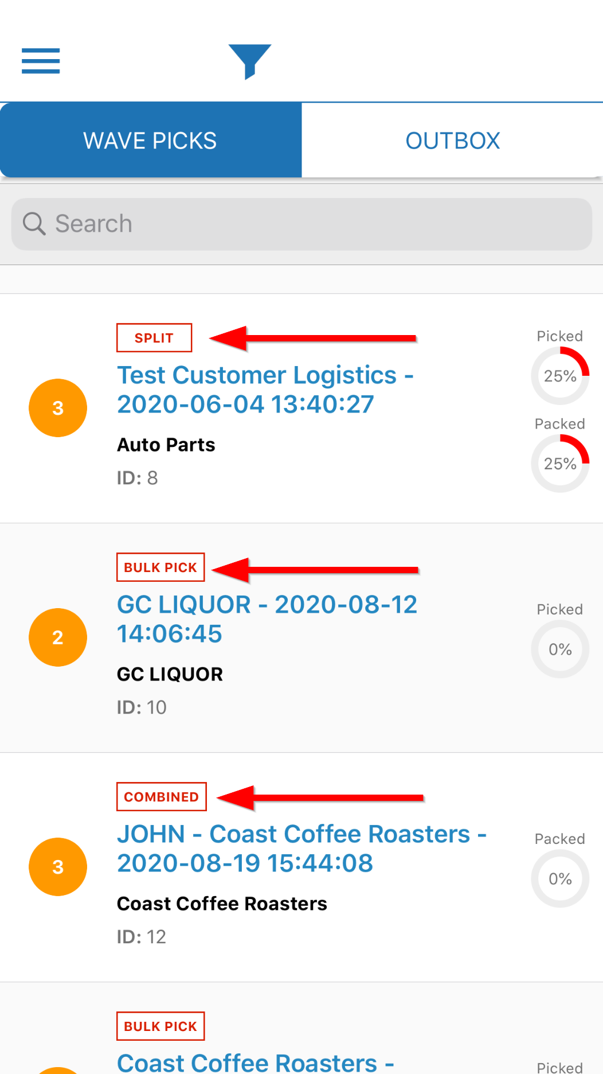This screenshot has width=603, height=1074.
Task: Click the SPLIT tag label
Action: [154, 338]
